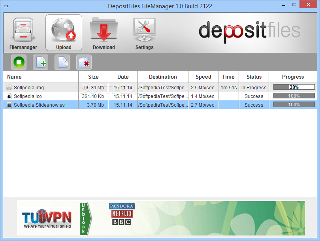Click the delete file trash icon

pyautogui.click(x=62, y=62)
